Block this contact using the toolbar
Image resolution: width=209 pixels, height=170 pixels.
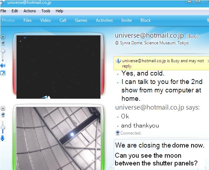coord(145,20)
